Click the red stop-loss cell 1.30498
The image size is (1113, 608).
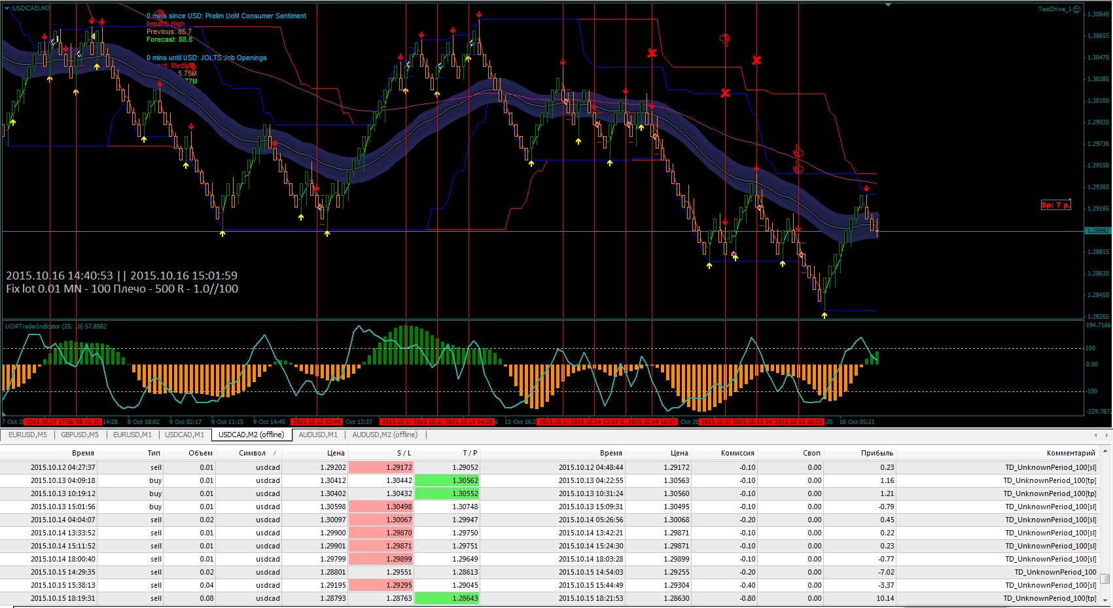point(381,507)
